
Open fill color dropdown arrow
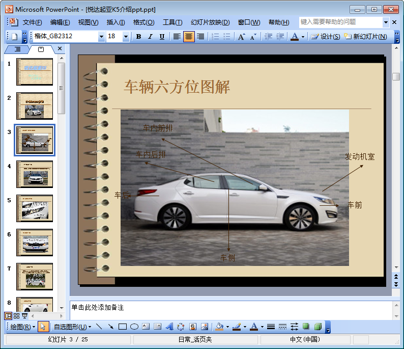click(x=227, y=327)
